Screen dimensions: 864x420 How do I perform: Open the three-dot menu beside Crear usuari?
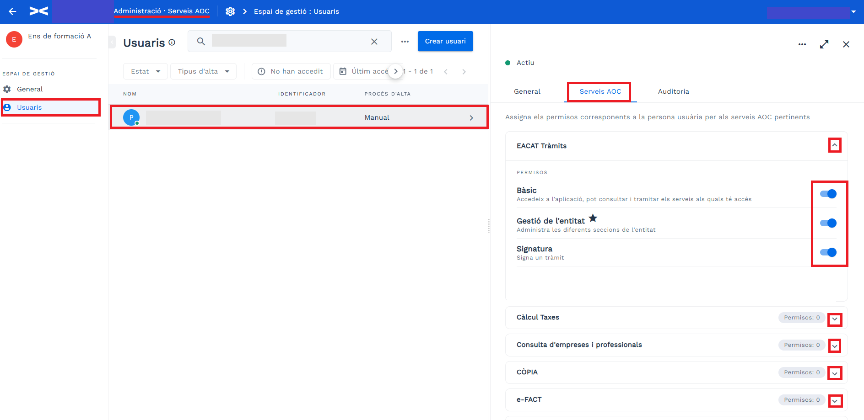[405, 42]
